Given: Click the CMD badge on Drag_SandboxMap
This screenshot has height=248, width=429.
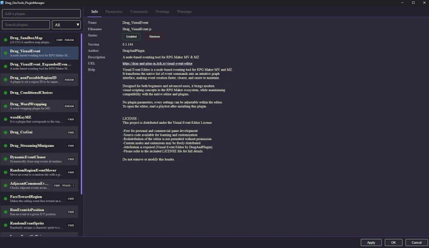Looking at the screenshot, I should (x=59, y=40).
